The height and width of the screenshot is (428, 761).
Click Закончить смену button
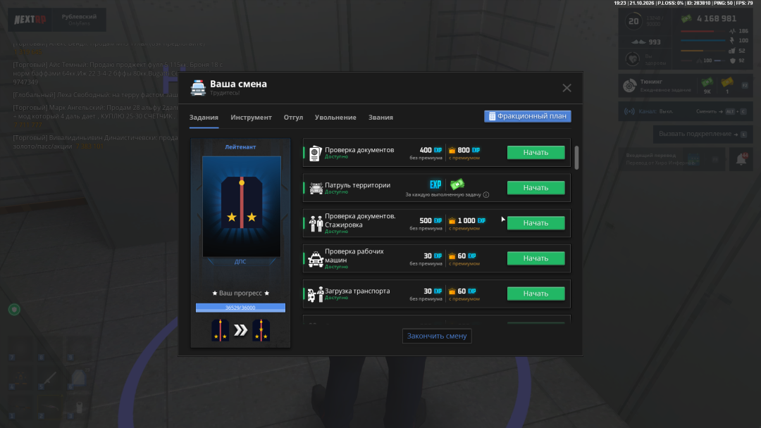[x=437, y=336]
